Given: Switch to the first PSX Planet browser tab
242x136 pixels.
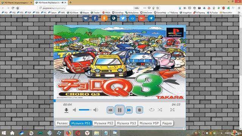Looking at the screenshot, I should (x=17, y=3).
